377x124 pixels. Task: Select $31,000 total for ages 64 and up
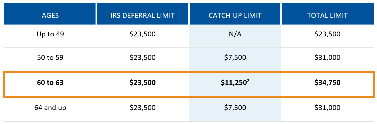[x=327, y=108]
